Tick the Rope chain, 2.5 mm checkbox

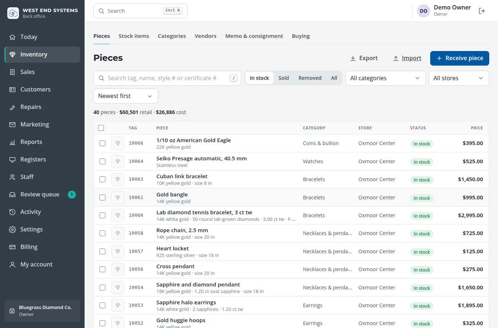tap(102, 233)
